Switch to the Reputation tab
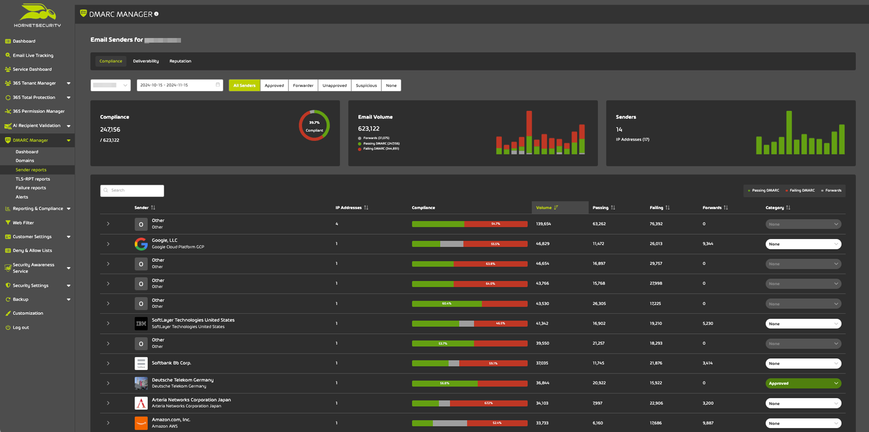The width and height of the screenshot is (869, 432). (180, 61)
